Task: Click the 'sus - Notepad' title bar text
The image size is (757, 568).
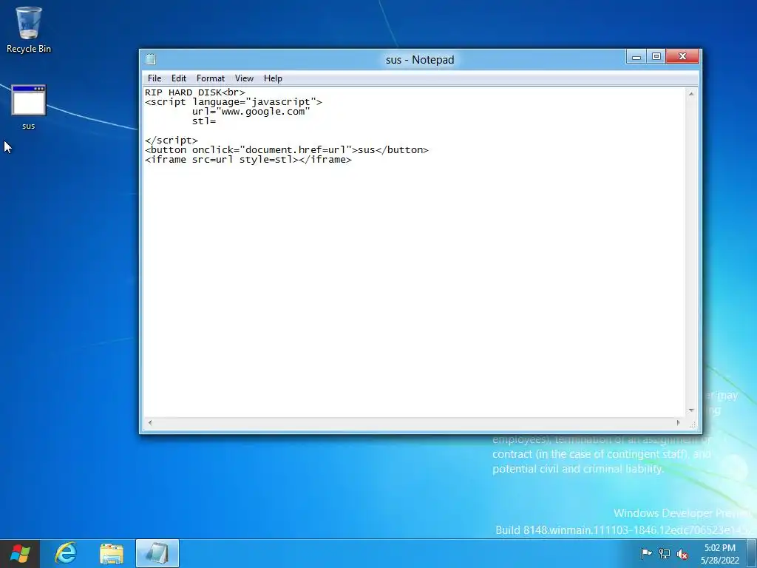Action: [420, 60]
